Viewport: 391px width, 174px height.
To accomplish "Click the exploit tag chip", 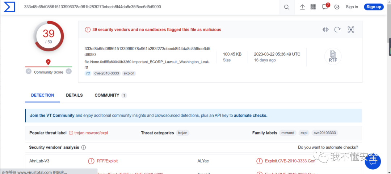I will point(129,73).
